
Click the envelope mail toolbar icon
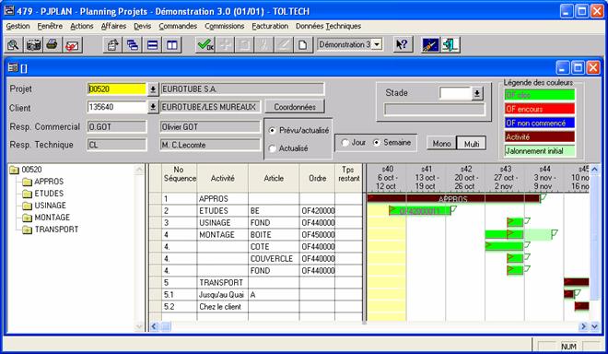72,45
